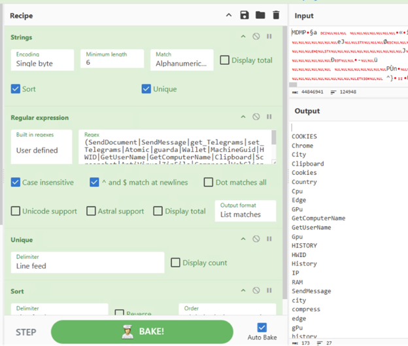Toggle ^ and $ match at newlines
The height and width of the screenshot is (346, 408).
tap(94, 182)
